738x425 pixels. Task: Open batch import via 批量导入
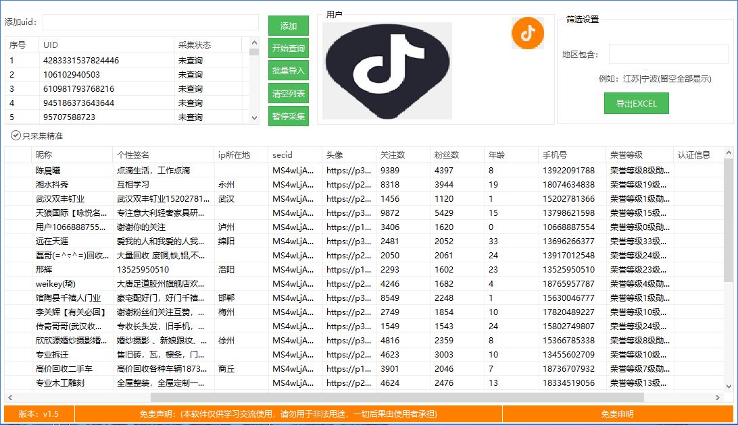click(x=289, y=69)
